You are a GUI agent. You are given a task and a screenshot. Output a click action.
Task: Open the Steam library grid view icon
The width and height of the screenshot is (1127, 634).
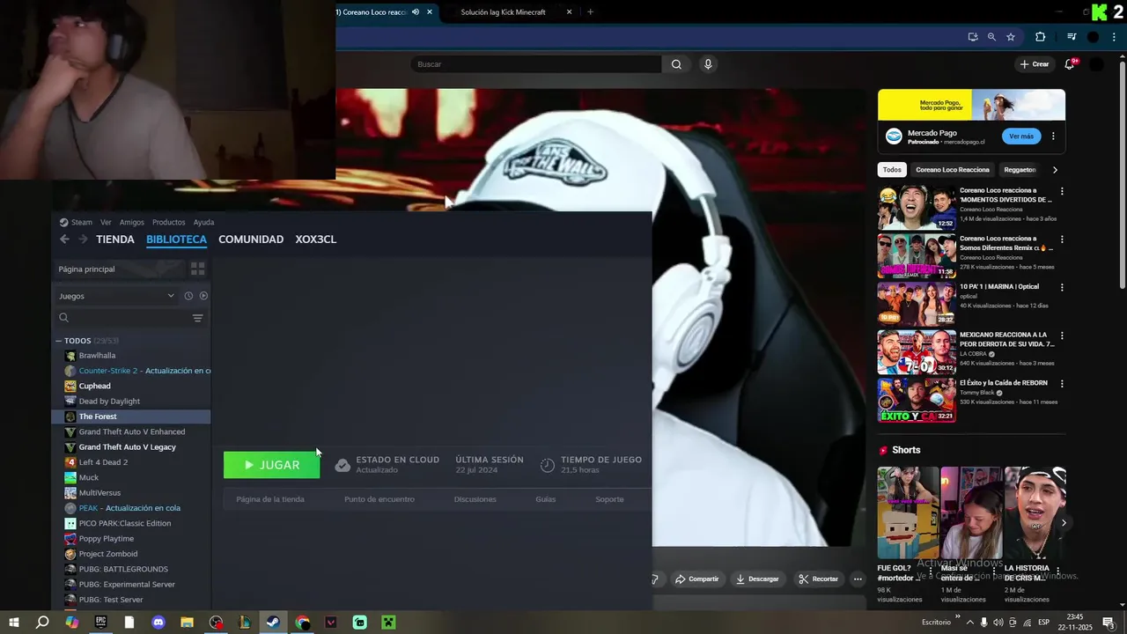click(x=198, y=269)
